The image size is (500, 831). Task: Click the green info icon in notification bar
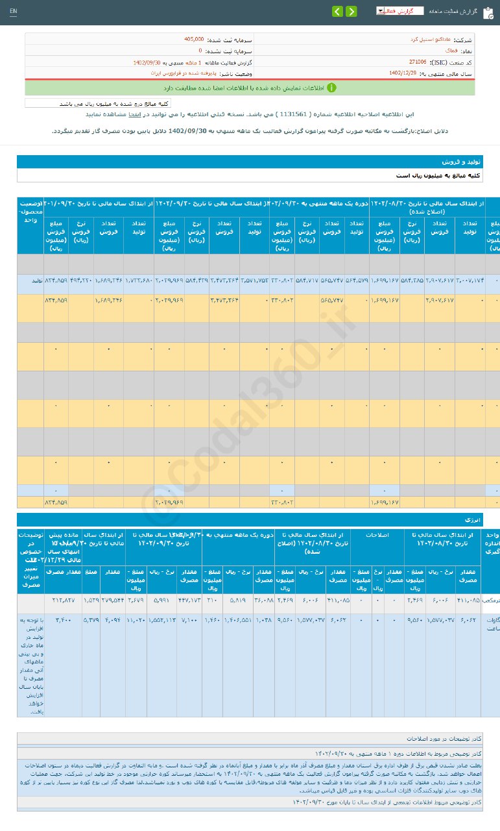pos(331,87)
